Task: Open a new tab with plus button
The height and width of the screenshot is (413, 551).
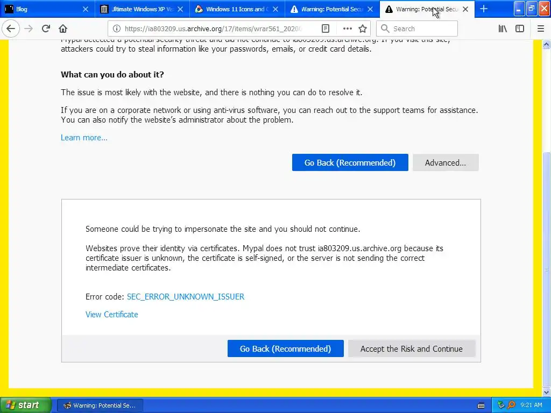Action: click(x=484, y=9)
